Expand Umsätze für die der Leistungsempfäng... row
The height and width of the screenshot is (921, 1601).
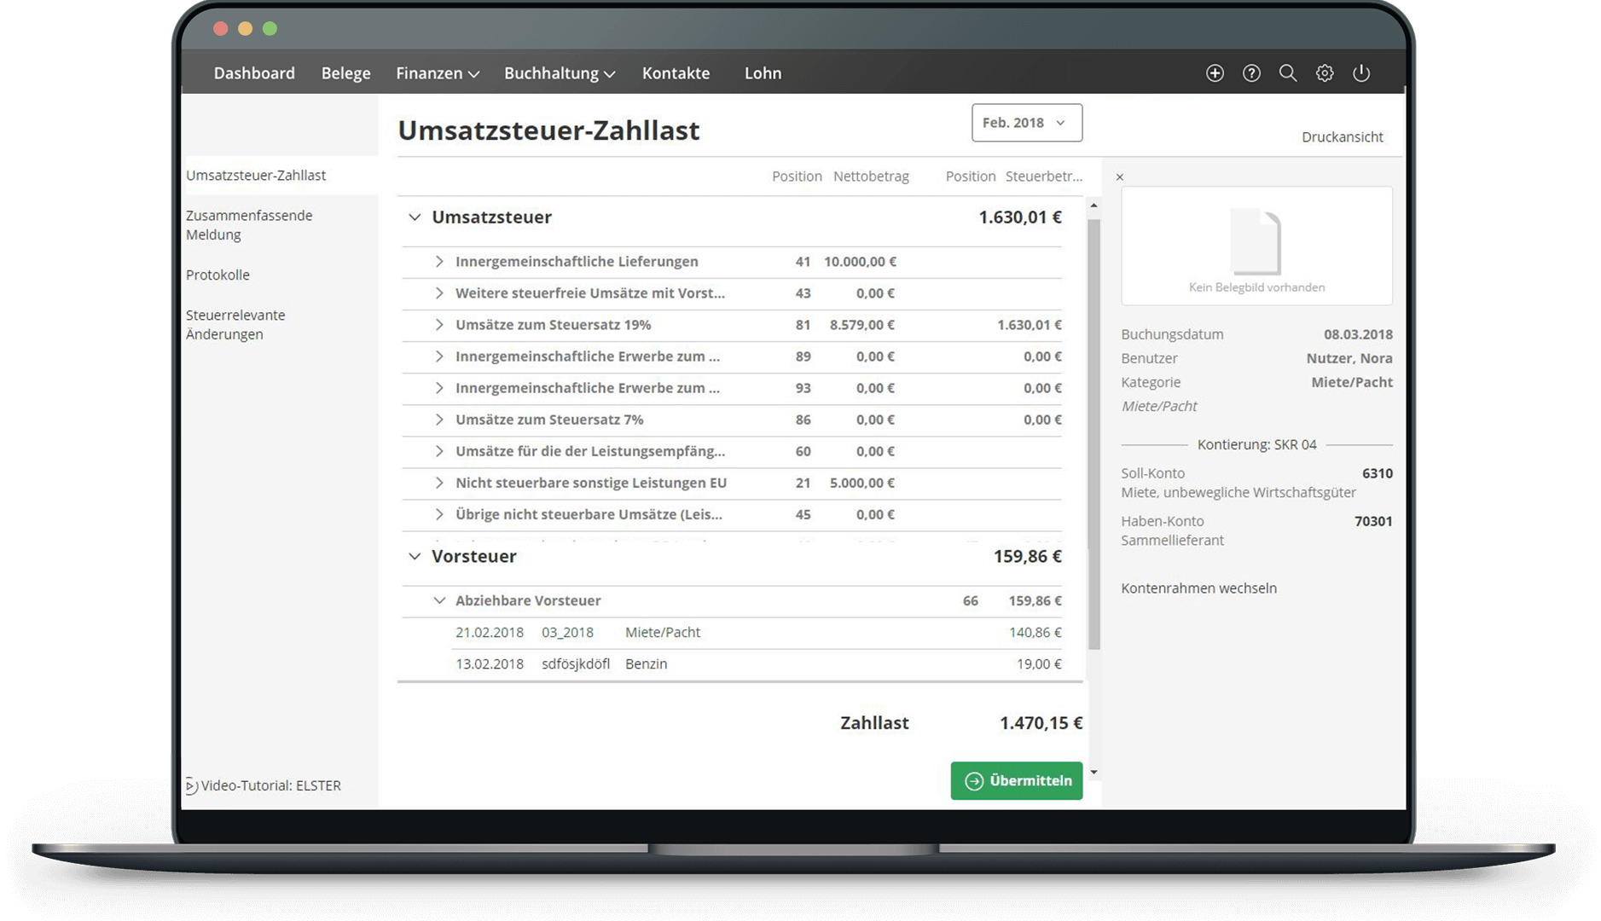coord(439,451)
